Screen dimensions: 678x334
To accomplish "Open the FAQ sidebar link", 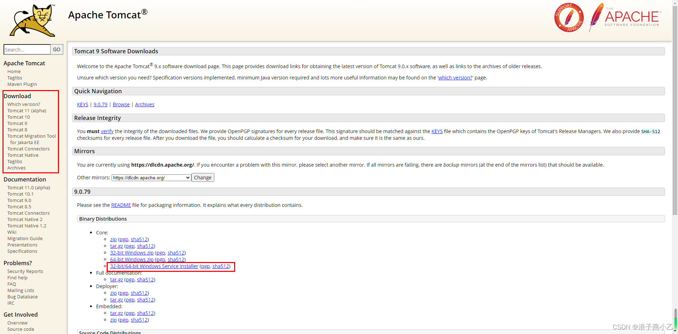I will (12, 284).
